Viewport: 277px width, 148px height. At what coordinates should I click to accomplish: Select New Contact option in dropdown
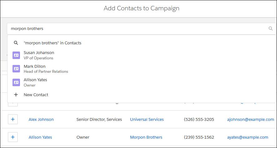141,95
